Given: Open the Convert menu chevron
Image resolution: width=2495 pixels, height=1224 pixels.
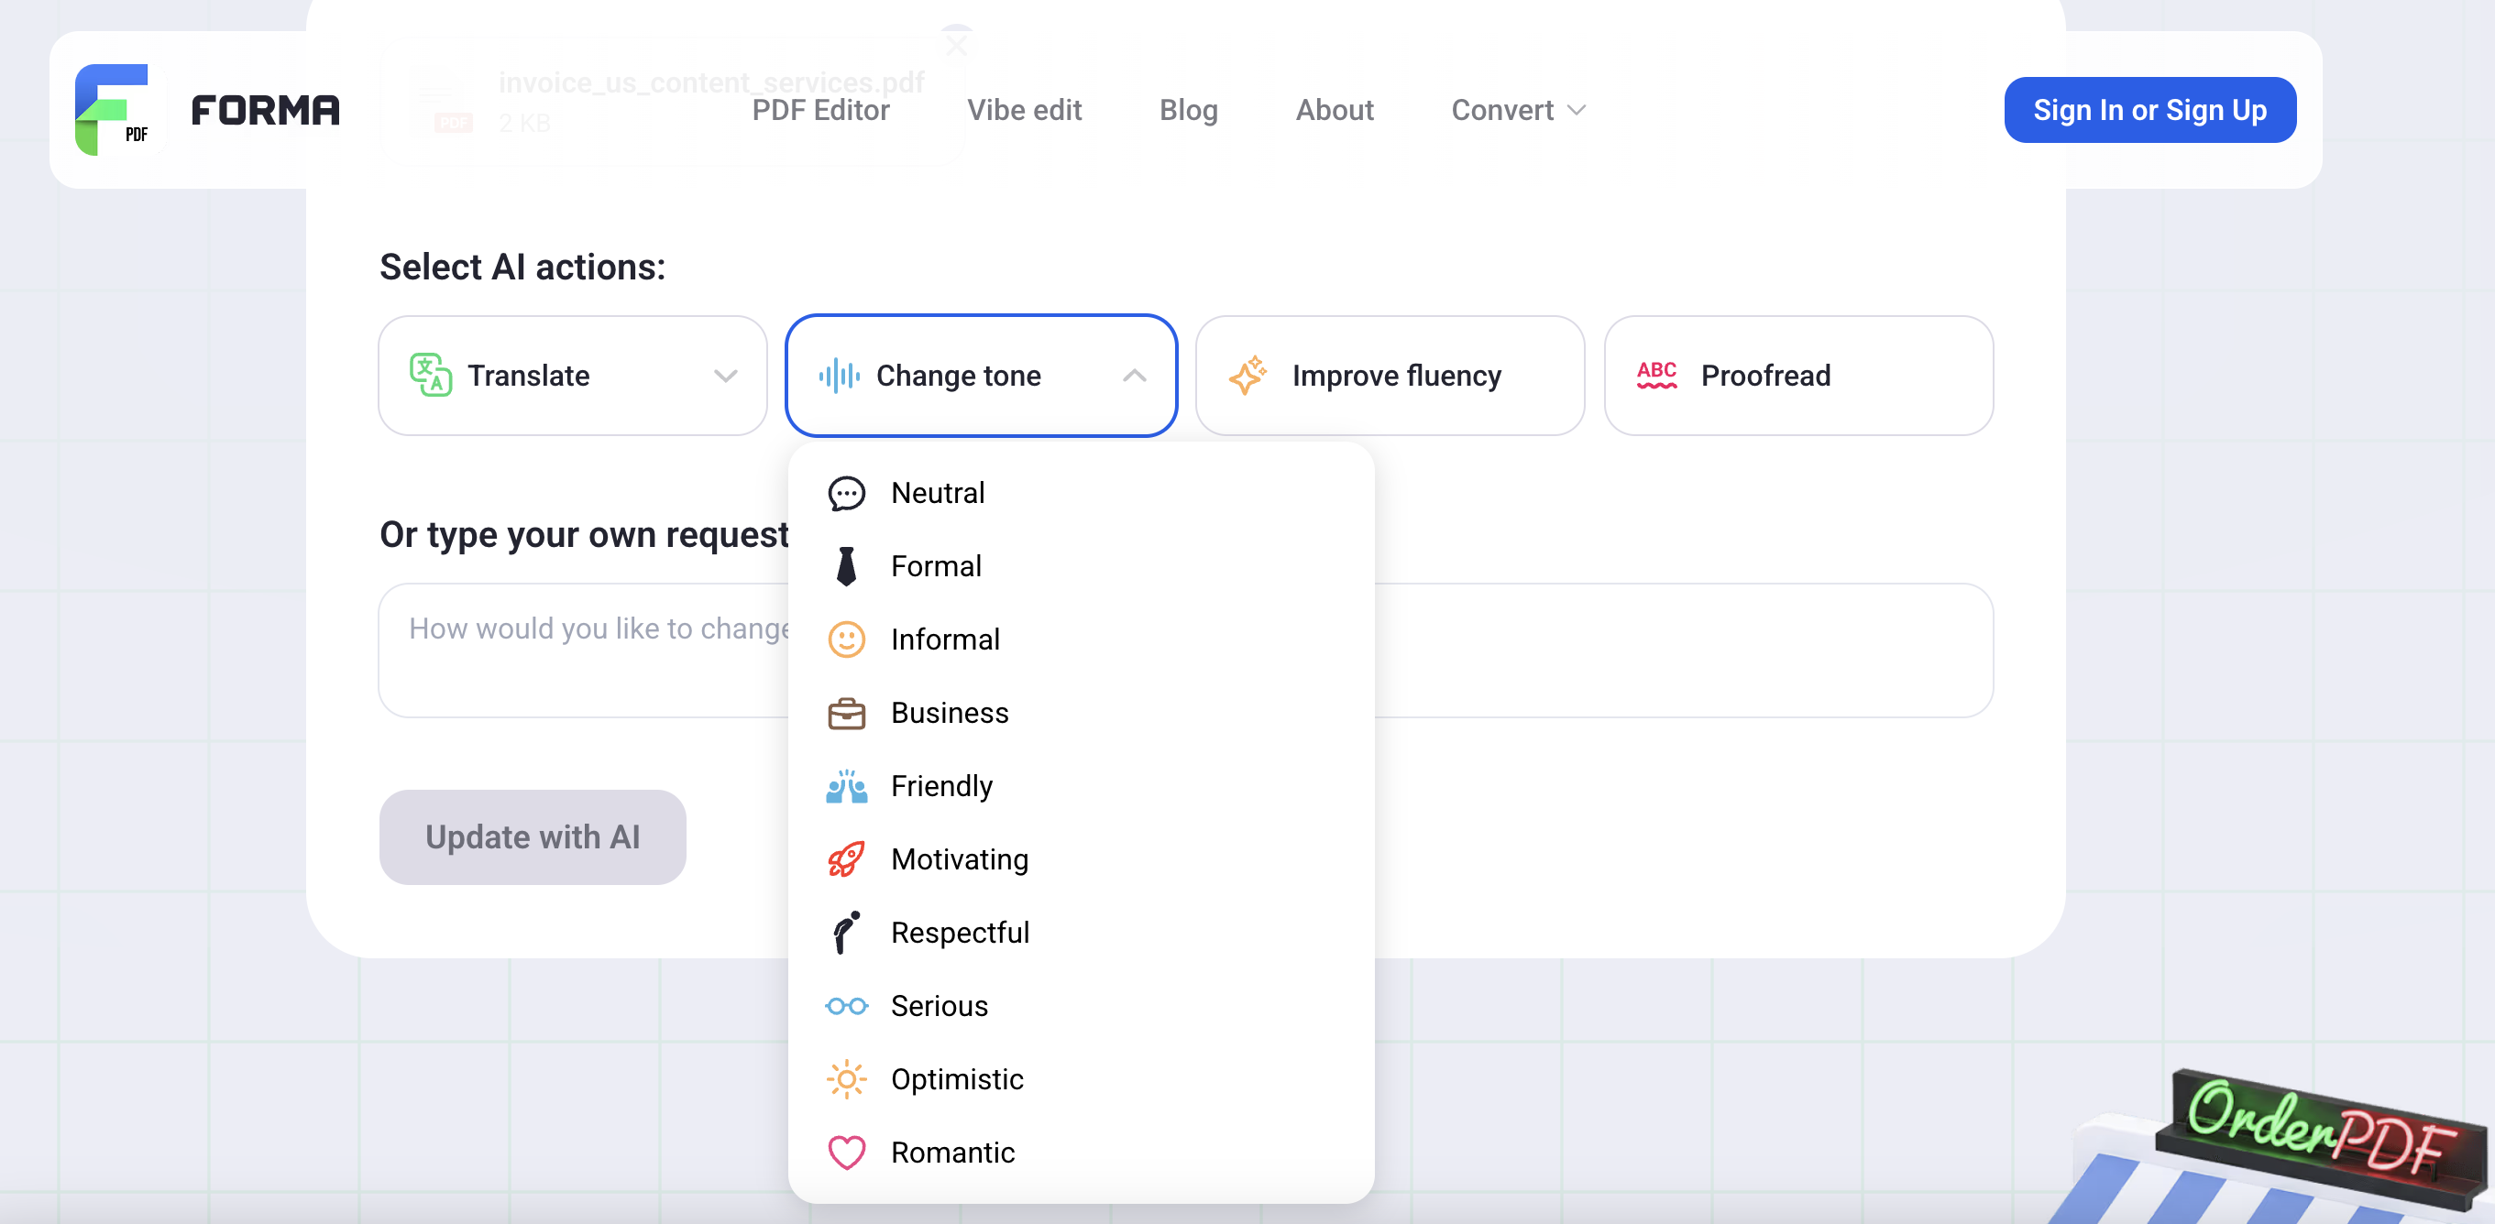Looking at the screenshot, I should coord(1576,110).
